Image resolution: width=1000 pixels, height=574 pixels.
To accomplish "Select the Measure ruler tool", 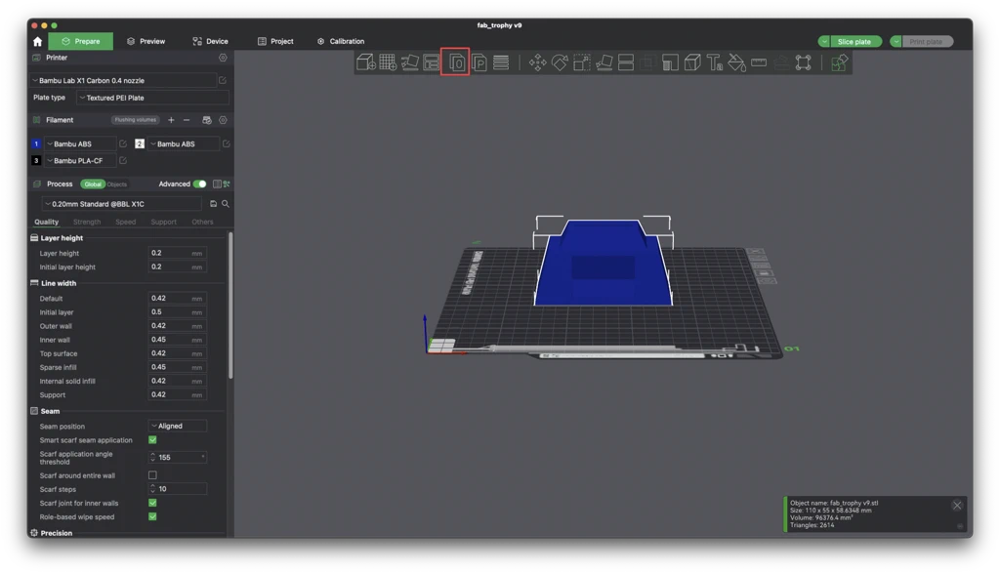I will 759,62.
